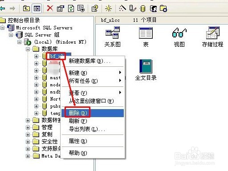Select the Northwind database node
This screenshot has height=171, width=228.
coord(55,99)
